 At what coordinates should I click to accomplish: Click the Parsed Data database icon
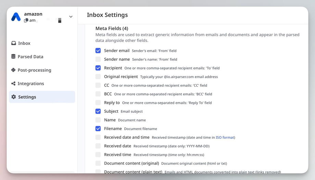(x=13, y=57)
